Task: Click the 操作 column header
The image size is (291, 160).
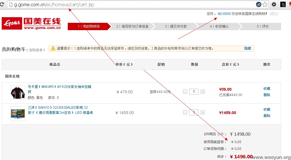Action: [x=267, y=65]
